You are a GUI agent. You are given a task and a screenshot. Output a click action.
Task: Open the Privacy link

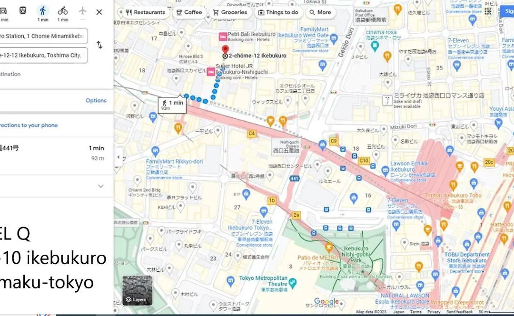tap(434, 312)
